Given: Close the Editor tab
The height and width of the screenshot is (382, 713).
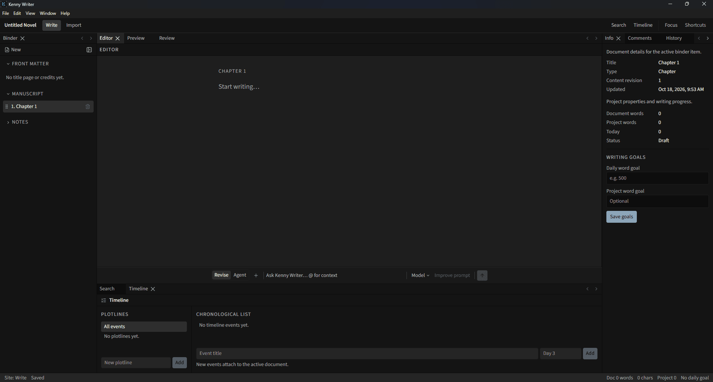Looking at the screenshot, I should (x=118, y=38).
